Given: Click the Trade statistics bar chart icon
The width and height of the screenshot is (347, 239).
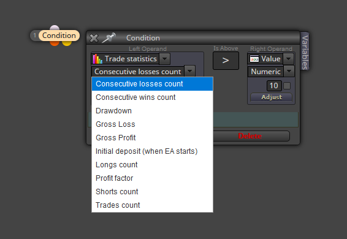Looking at the screenshot, I should (x=97, y=59).
